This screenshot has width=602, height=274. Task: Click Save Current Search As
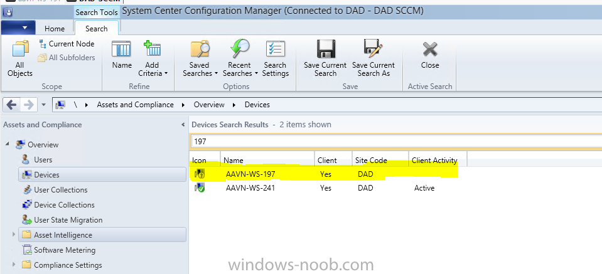tap(373, 59)
